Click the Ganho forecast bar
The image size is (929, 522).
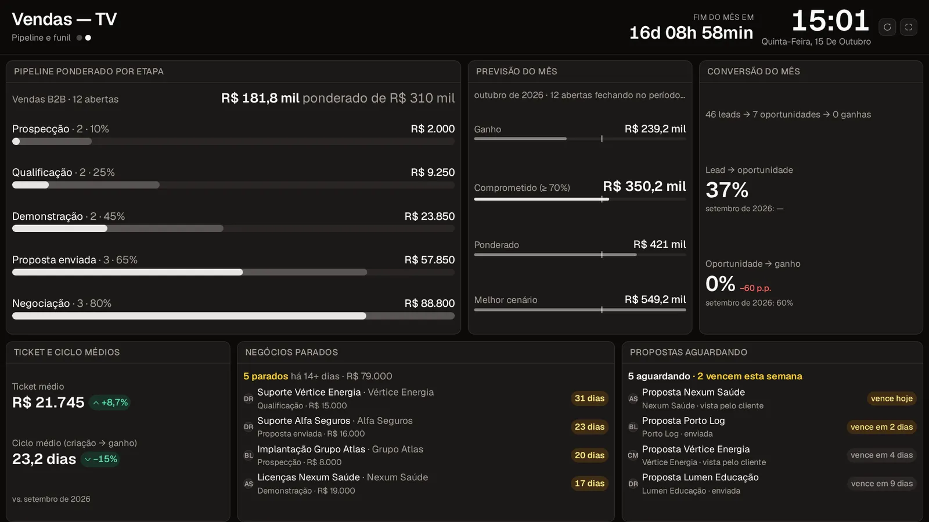[580, 139]
